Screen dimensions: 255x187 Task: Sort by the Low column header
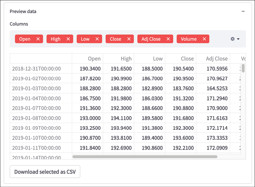click(x=150, y=59)
